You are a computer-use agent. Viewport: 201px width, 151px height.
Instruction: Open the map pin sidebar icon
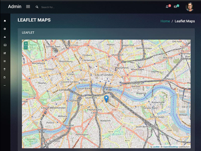click(x=5, y=69)
